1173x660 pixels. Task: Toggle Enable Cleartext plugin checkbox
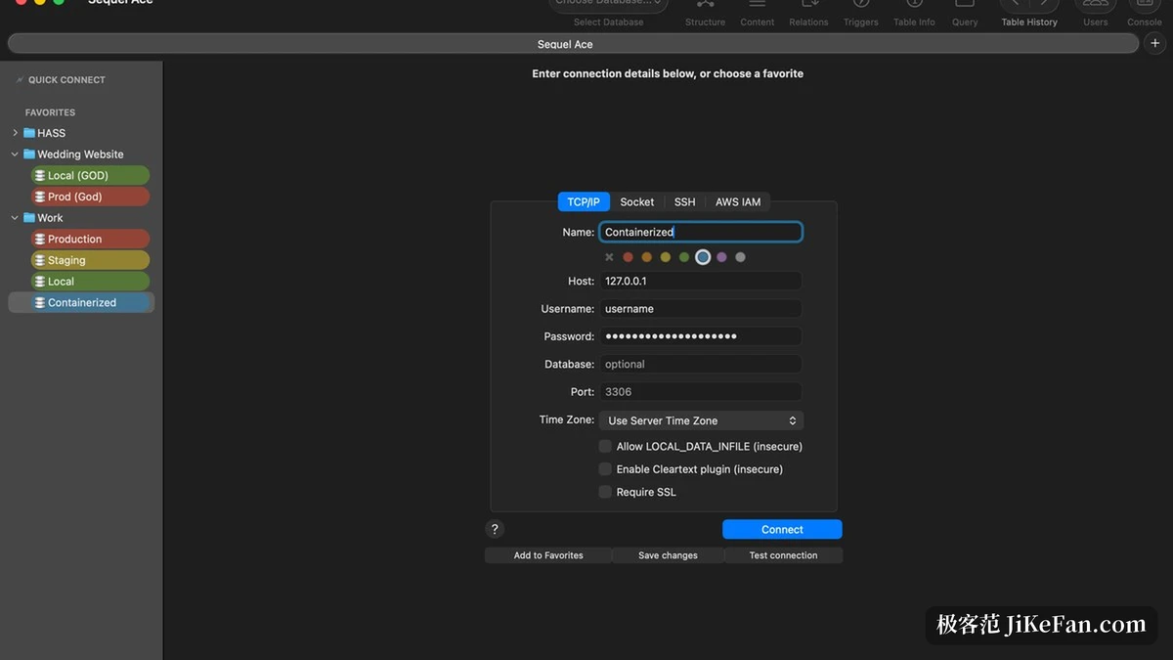[x=605, y=469]
